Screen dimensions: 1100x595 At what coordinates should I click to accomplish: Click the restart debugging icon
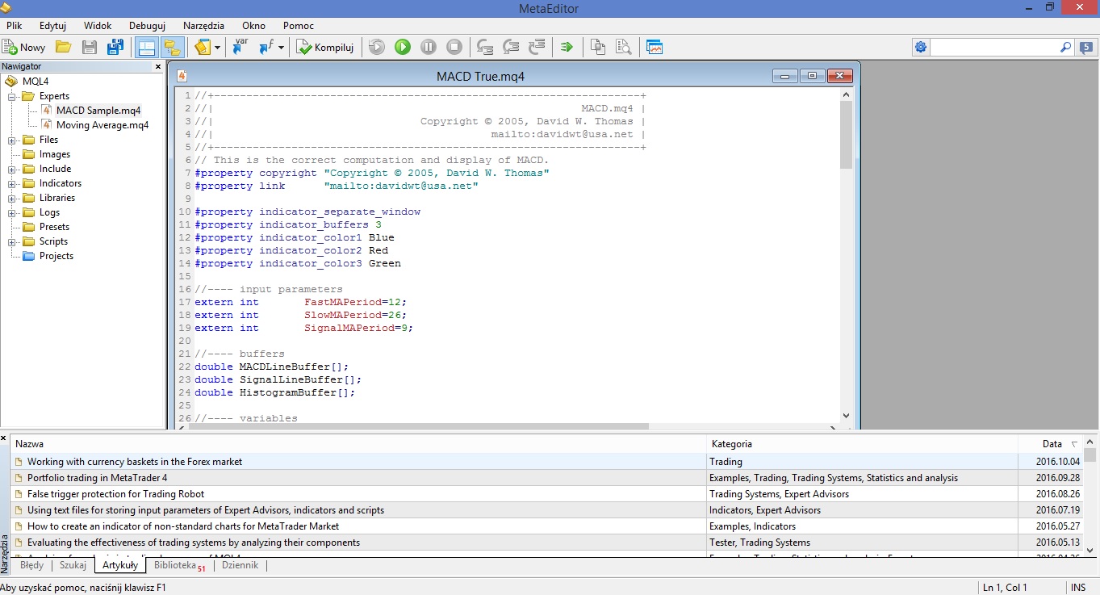coord(377,47)
